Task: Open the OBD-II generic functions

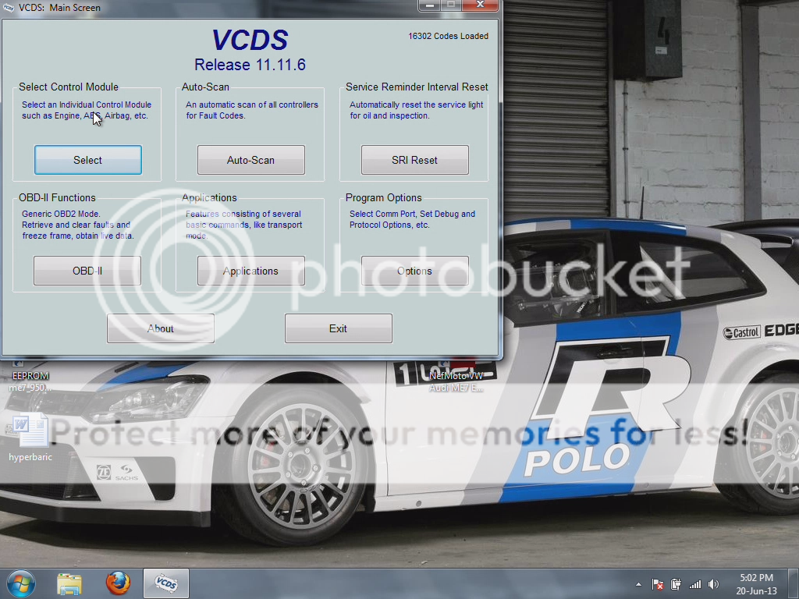Action: (x=87, y=270)
